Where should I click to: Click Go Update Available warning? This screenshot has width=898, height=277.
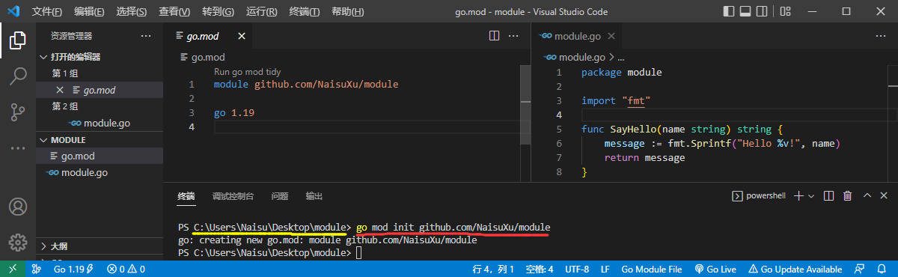(796, 269)
